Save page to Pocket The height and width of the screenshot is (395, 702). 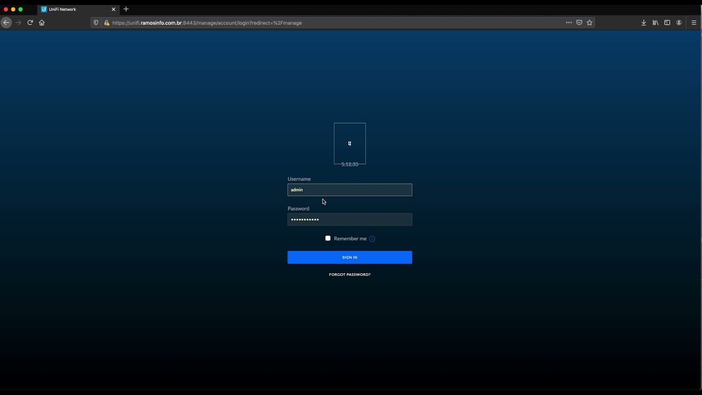(x=579, y=22)
